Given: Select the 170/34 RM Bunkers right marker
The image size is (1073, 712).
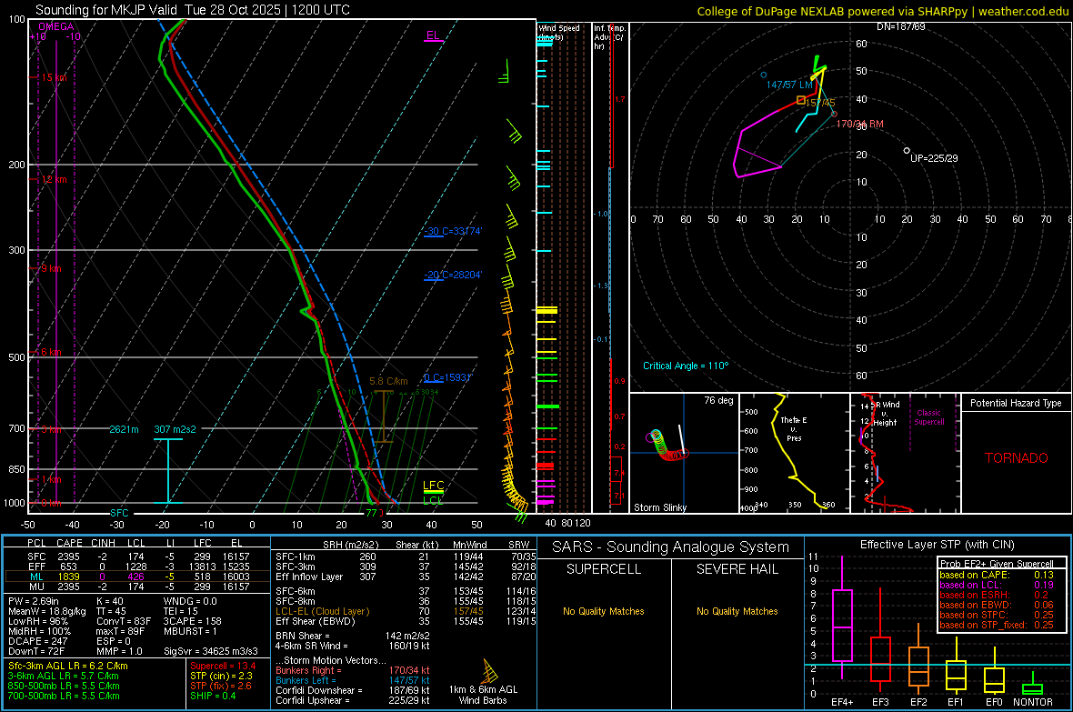Looking at the screenshot, I should click(835, 114).
